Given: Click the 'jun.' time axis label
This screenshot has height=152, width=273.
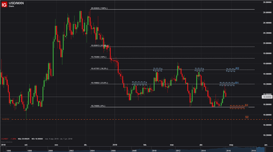Looking at the screenshot, I should click(266, 145).
